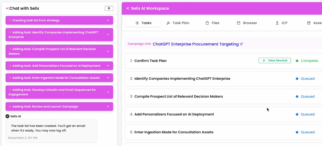
Task: Expand the Creating task list from strategy message
Action: click(59, 20)
